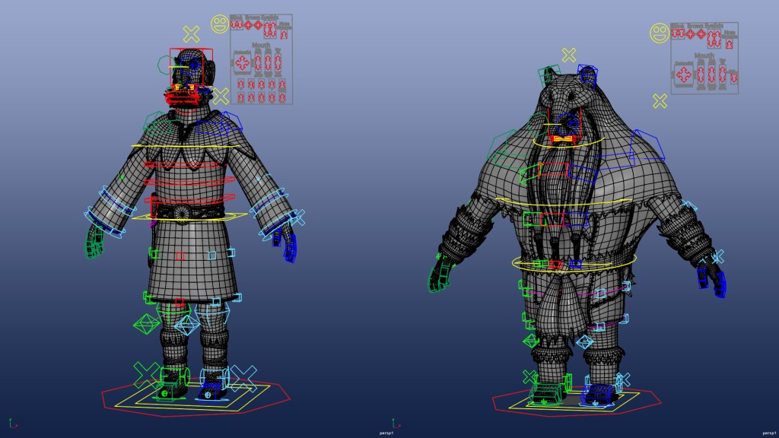779x438 pixels.
Task: Select the Blink control in the human's face panel
Action: click(x=237, y=24)
